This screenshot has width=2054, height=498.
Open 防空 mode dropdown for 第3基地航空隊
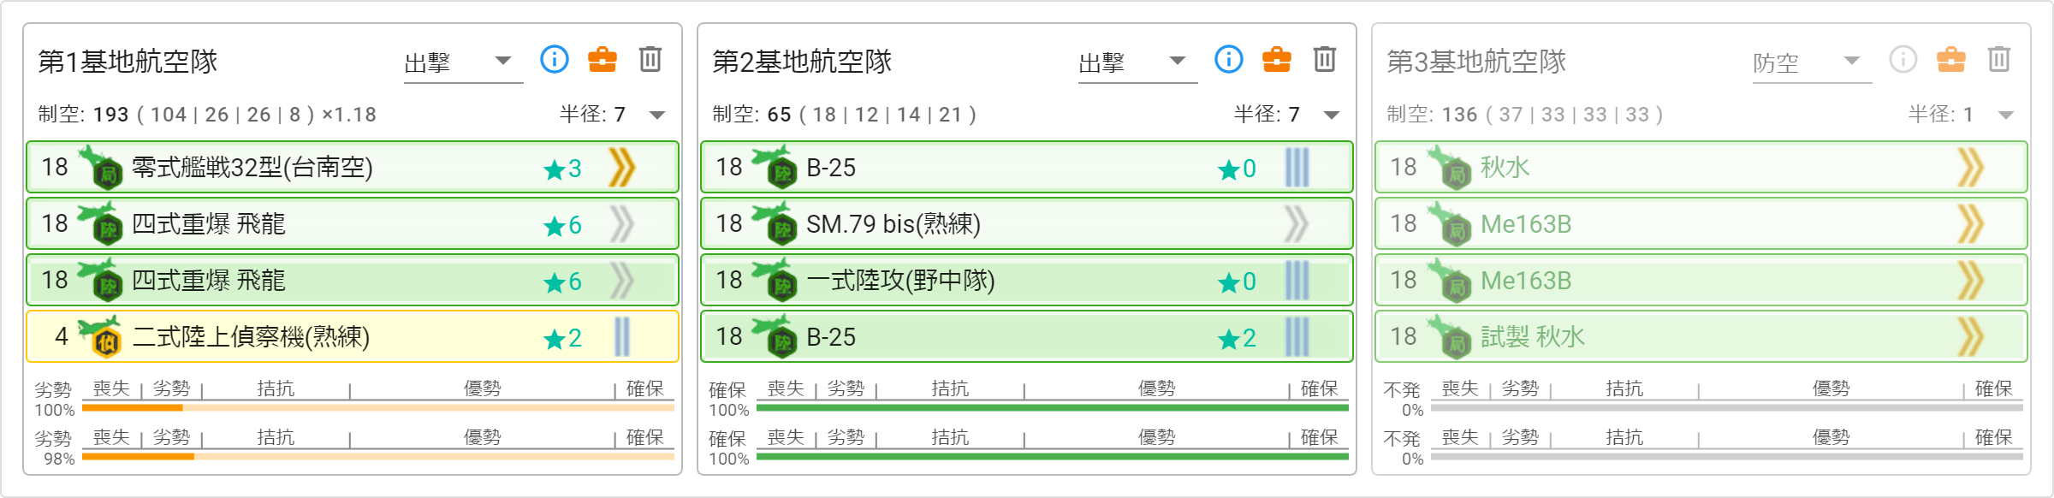tap(1812, 62)
